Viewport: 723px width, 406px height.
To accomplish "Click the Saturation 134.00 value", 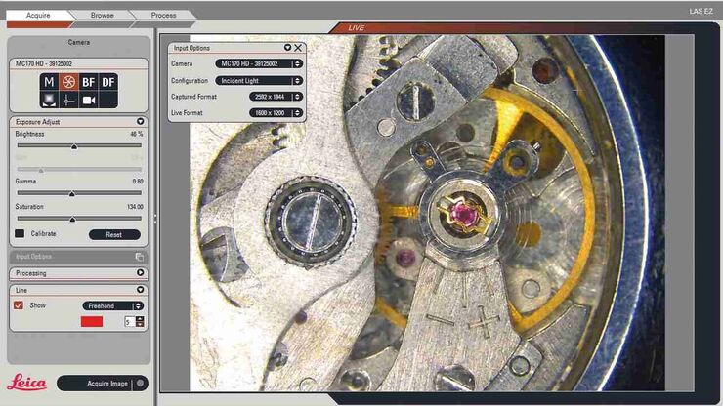I will click(x=135, y=207).
